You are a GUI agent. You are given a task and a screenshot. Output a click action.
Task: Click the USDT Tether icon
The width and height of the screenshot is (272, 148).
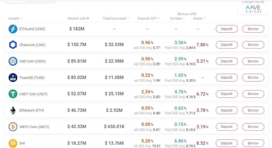pos(13,94)
